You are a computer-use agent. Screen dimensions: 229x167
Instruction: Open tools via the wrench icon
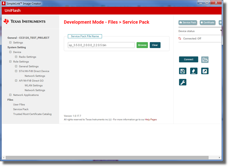(183, 82)
